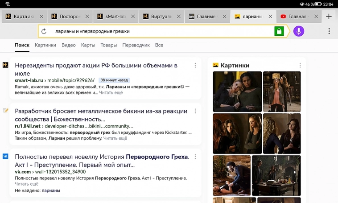Open options for the smart-lab search result
This screenshot has width=338, height=203.
[x=195, y=66]
